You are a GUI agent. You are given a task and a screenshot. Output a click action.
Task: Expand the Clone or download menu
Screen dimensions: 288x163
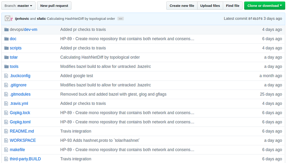(264, 6)
